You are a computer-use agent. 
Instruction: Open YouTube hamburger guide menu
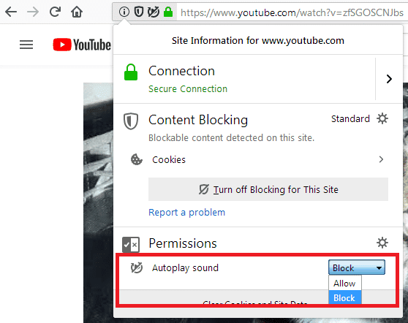tap(26, 45)
